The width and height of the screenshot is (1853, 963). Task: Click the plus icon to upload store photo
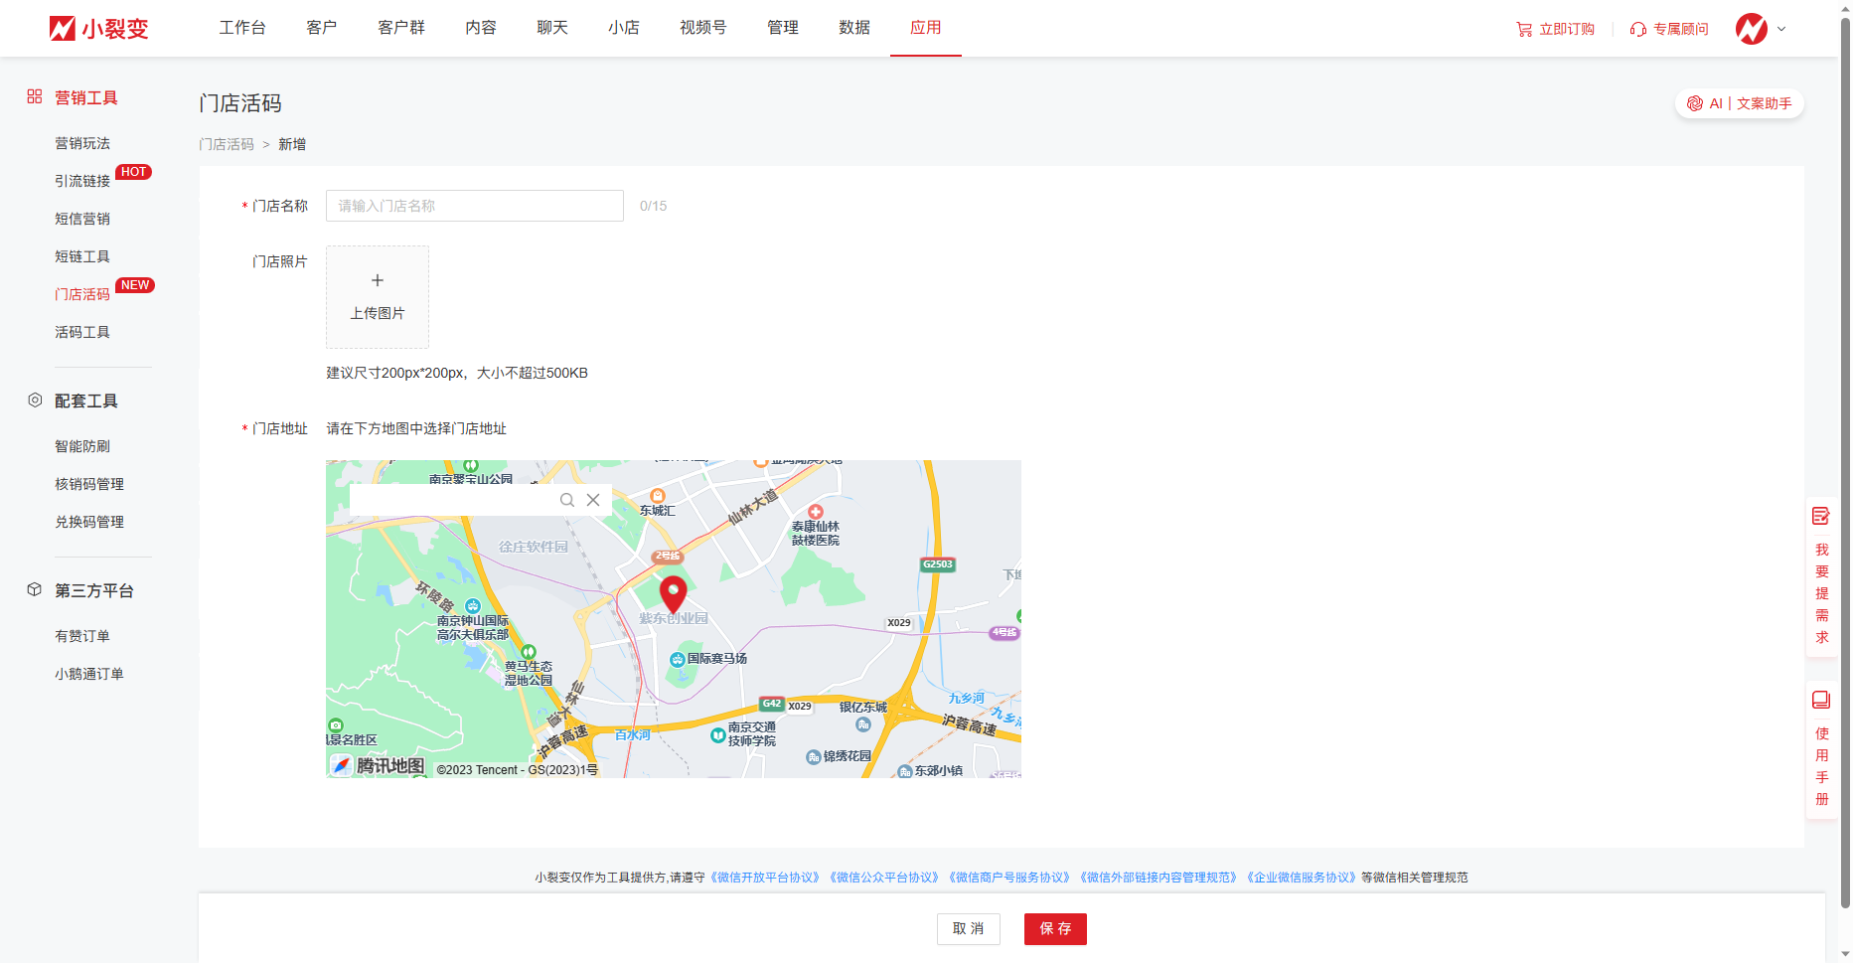point(378,281)
